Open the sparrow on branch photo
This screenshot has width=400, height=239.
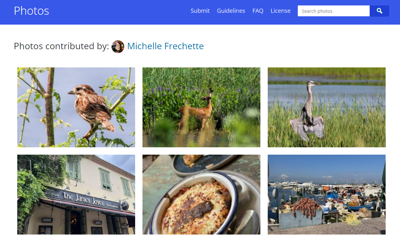click(76, 107)
